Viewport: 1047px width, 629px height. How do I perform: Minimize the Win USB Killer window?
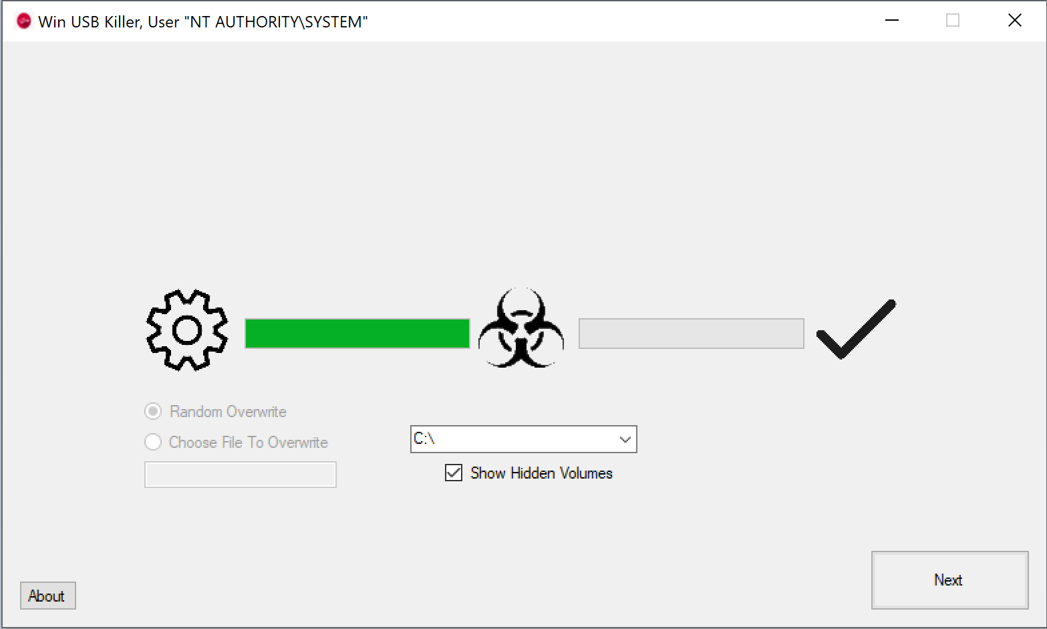click(892, 21)
